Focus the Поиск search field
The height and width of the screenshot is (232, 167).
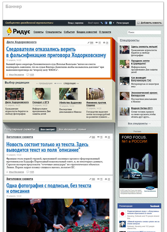tap(144, 32)
